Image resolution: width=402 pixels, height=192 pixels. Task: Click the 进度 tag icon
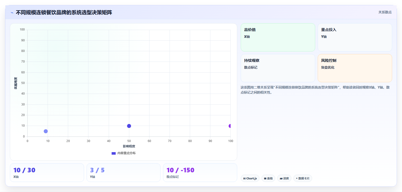(x=281, y=178)
